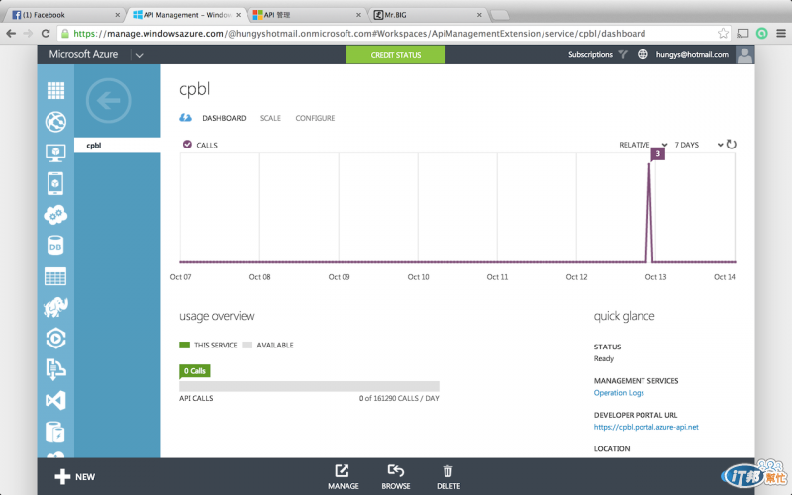Click the 'Oct 13' axis label

coord(655,277)
